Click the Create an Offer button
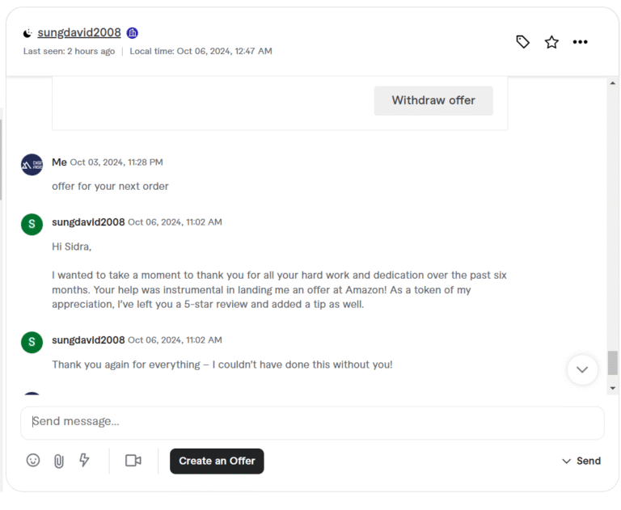 pyautogui.click(x=217, y=461)
